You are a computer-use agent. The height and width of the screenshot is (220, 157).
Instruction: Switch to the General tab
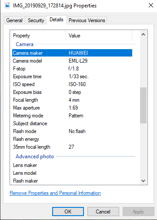(14, 20)
